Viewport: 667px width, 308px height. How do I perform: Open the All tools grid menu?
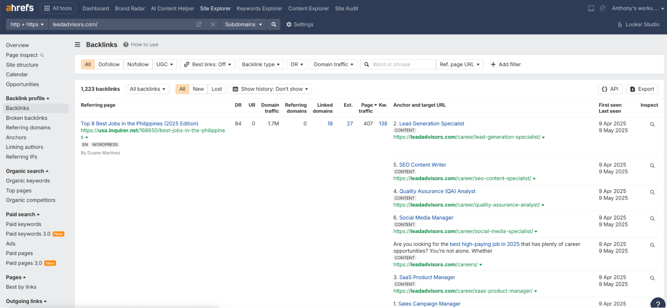click(x=58, y=8)
